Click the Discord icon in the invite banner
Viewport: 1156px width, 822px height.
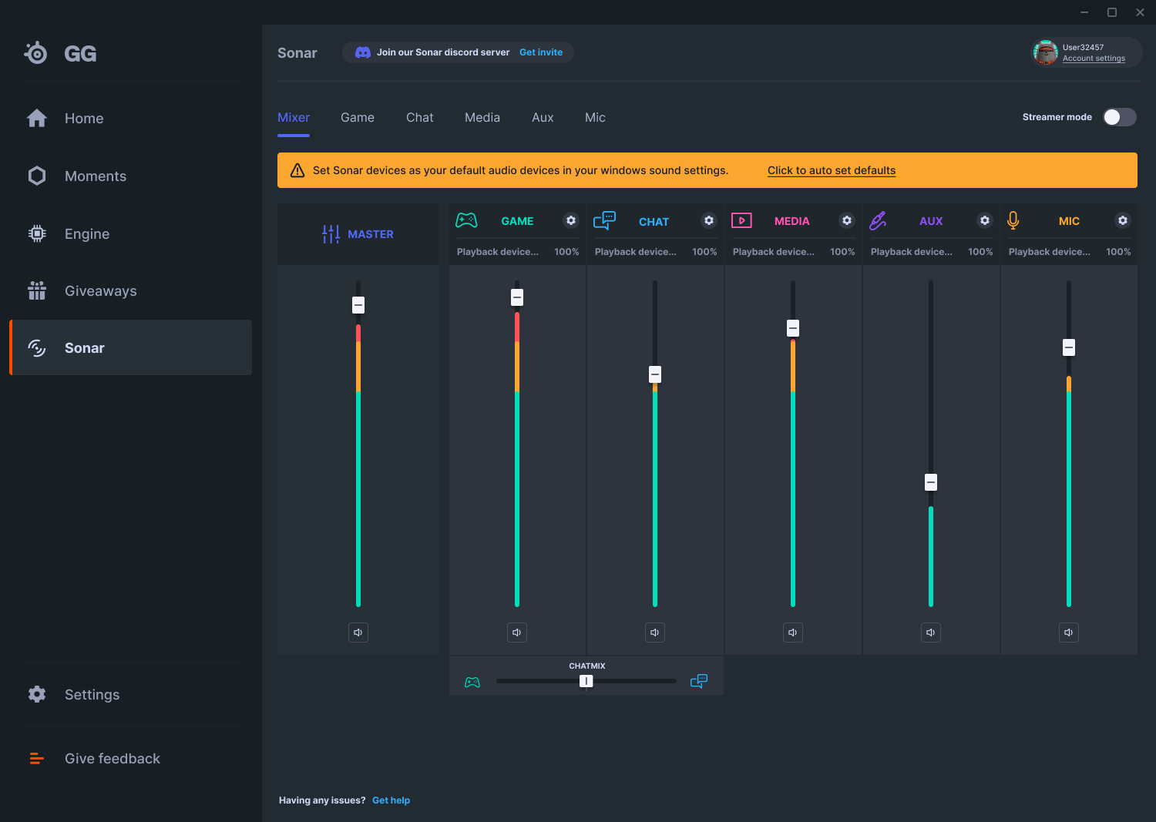[x=362, y=52]
